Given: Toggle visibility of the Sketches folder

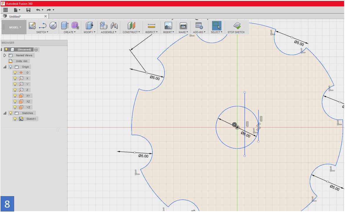Looking at the screenshot, I should point(11,113).
